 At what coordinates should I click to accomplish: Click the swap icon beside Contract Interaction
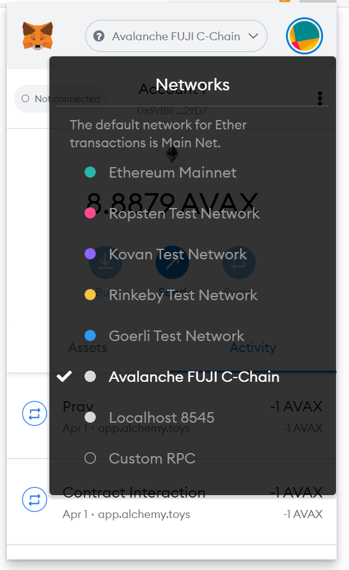[35, 499]
